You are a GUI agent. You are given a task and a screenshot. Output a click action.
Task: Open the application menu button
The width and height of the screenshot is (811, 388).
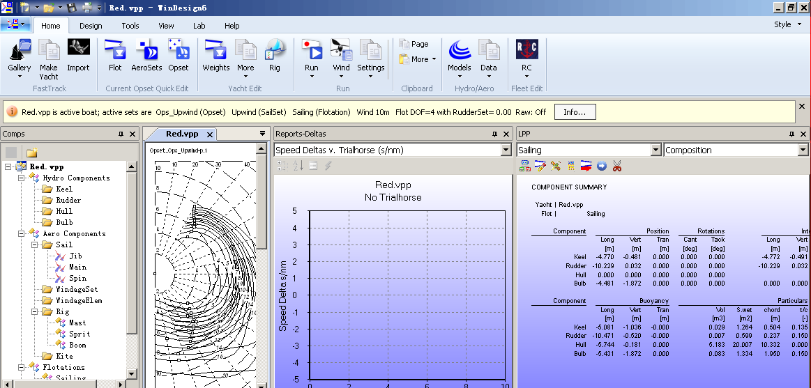pos(15,24)
